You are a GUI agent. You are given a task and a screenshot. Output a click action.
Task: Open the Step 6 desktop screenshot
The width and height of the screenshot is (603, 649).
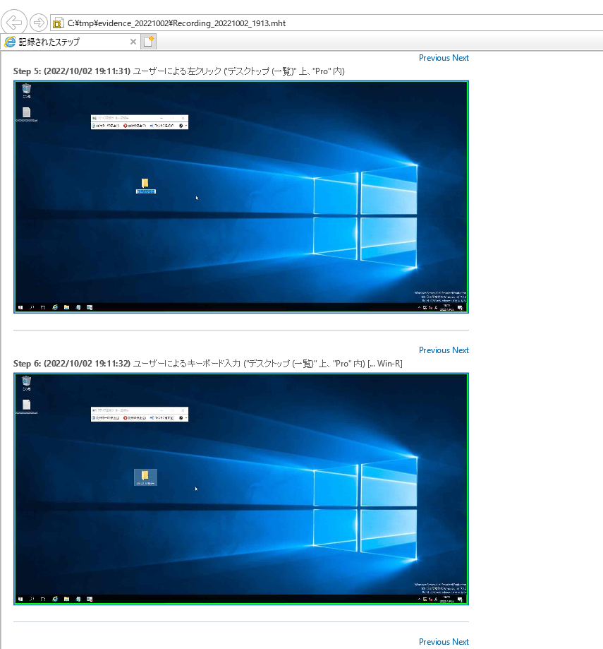(x=241, y=489)
